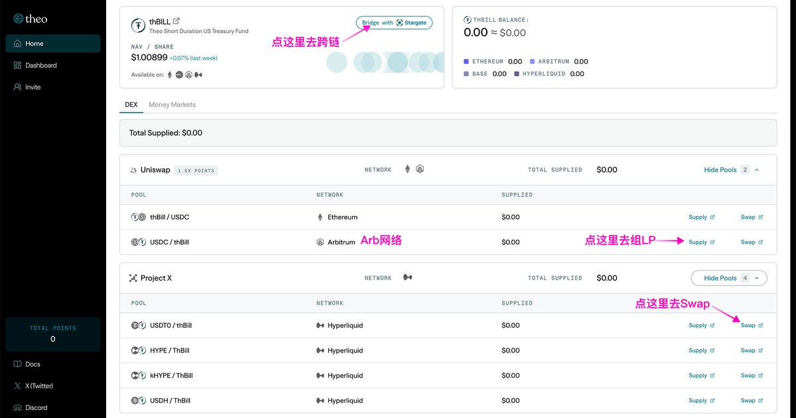Click USDC / thBill pool token pair icon
Viewport: 796px width, 418px height.
(x=138, y=242)
